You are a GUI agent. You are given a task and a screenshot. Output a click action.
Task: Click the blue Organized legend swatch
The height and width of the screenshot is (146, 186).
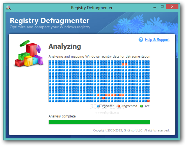point(98,106)
